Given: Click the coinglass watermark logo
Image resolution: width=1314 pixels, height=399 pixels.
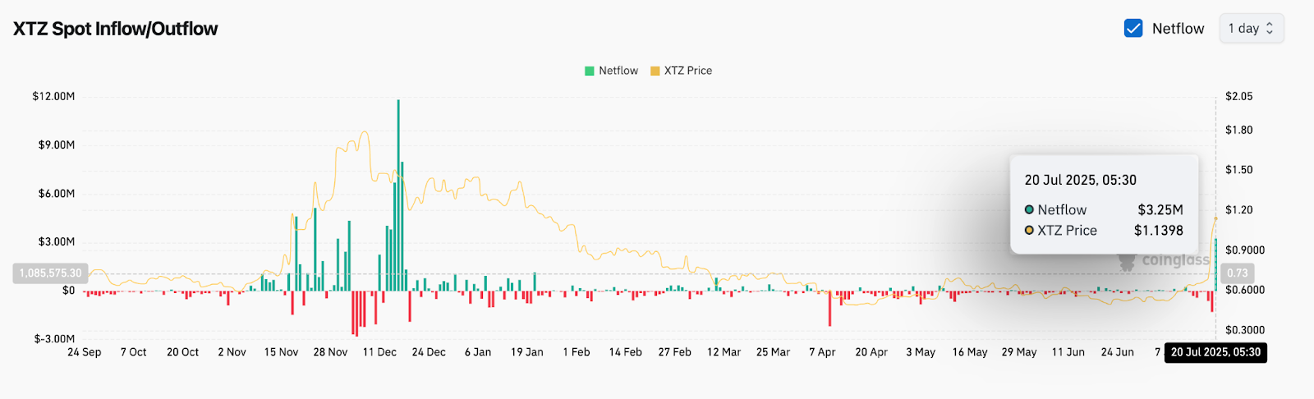Looking at the screenshot, I should tap(1165, 261).
